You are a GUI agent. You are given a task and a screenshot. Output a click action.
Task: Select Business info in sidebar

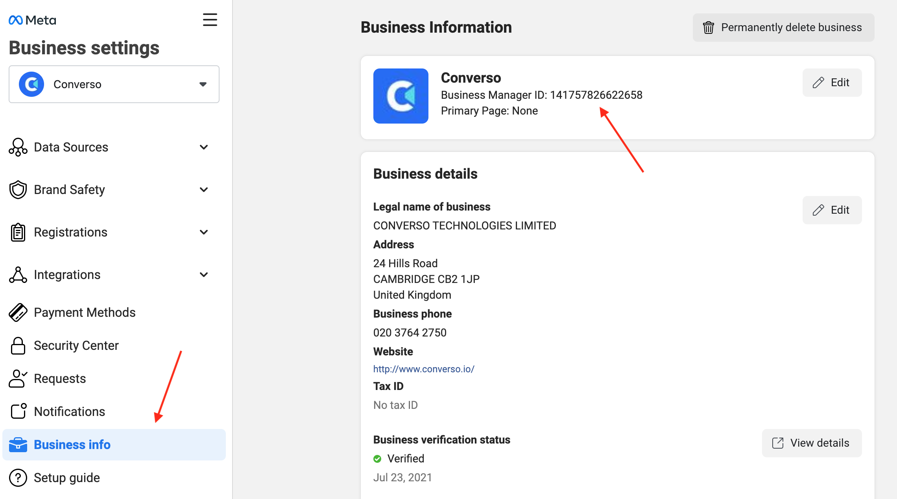[114, 445]
